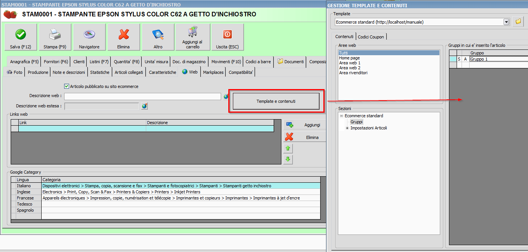Click globe icon next to Descrizione web field

click(226, 97)
